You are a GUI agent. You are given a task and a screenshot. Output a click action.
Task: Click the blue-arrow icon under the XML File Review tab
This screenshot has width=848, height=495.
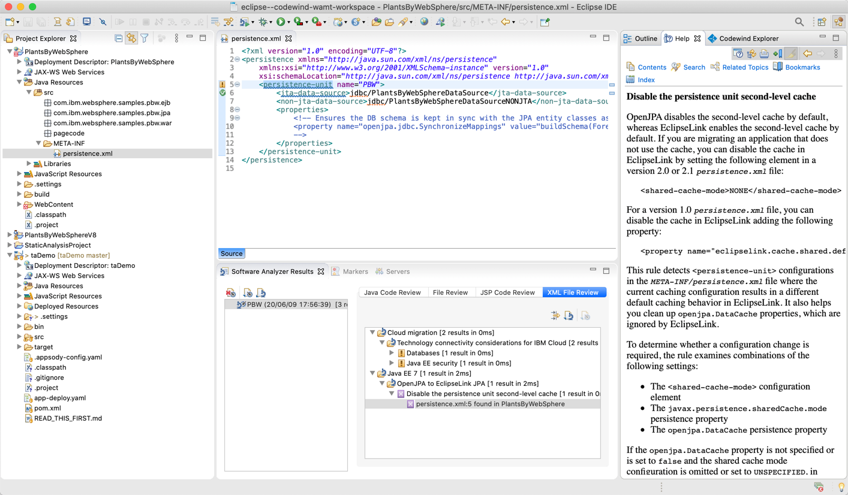point(569,316)
